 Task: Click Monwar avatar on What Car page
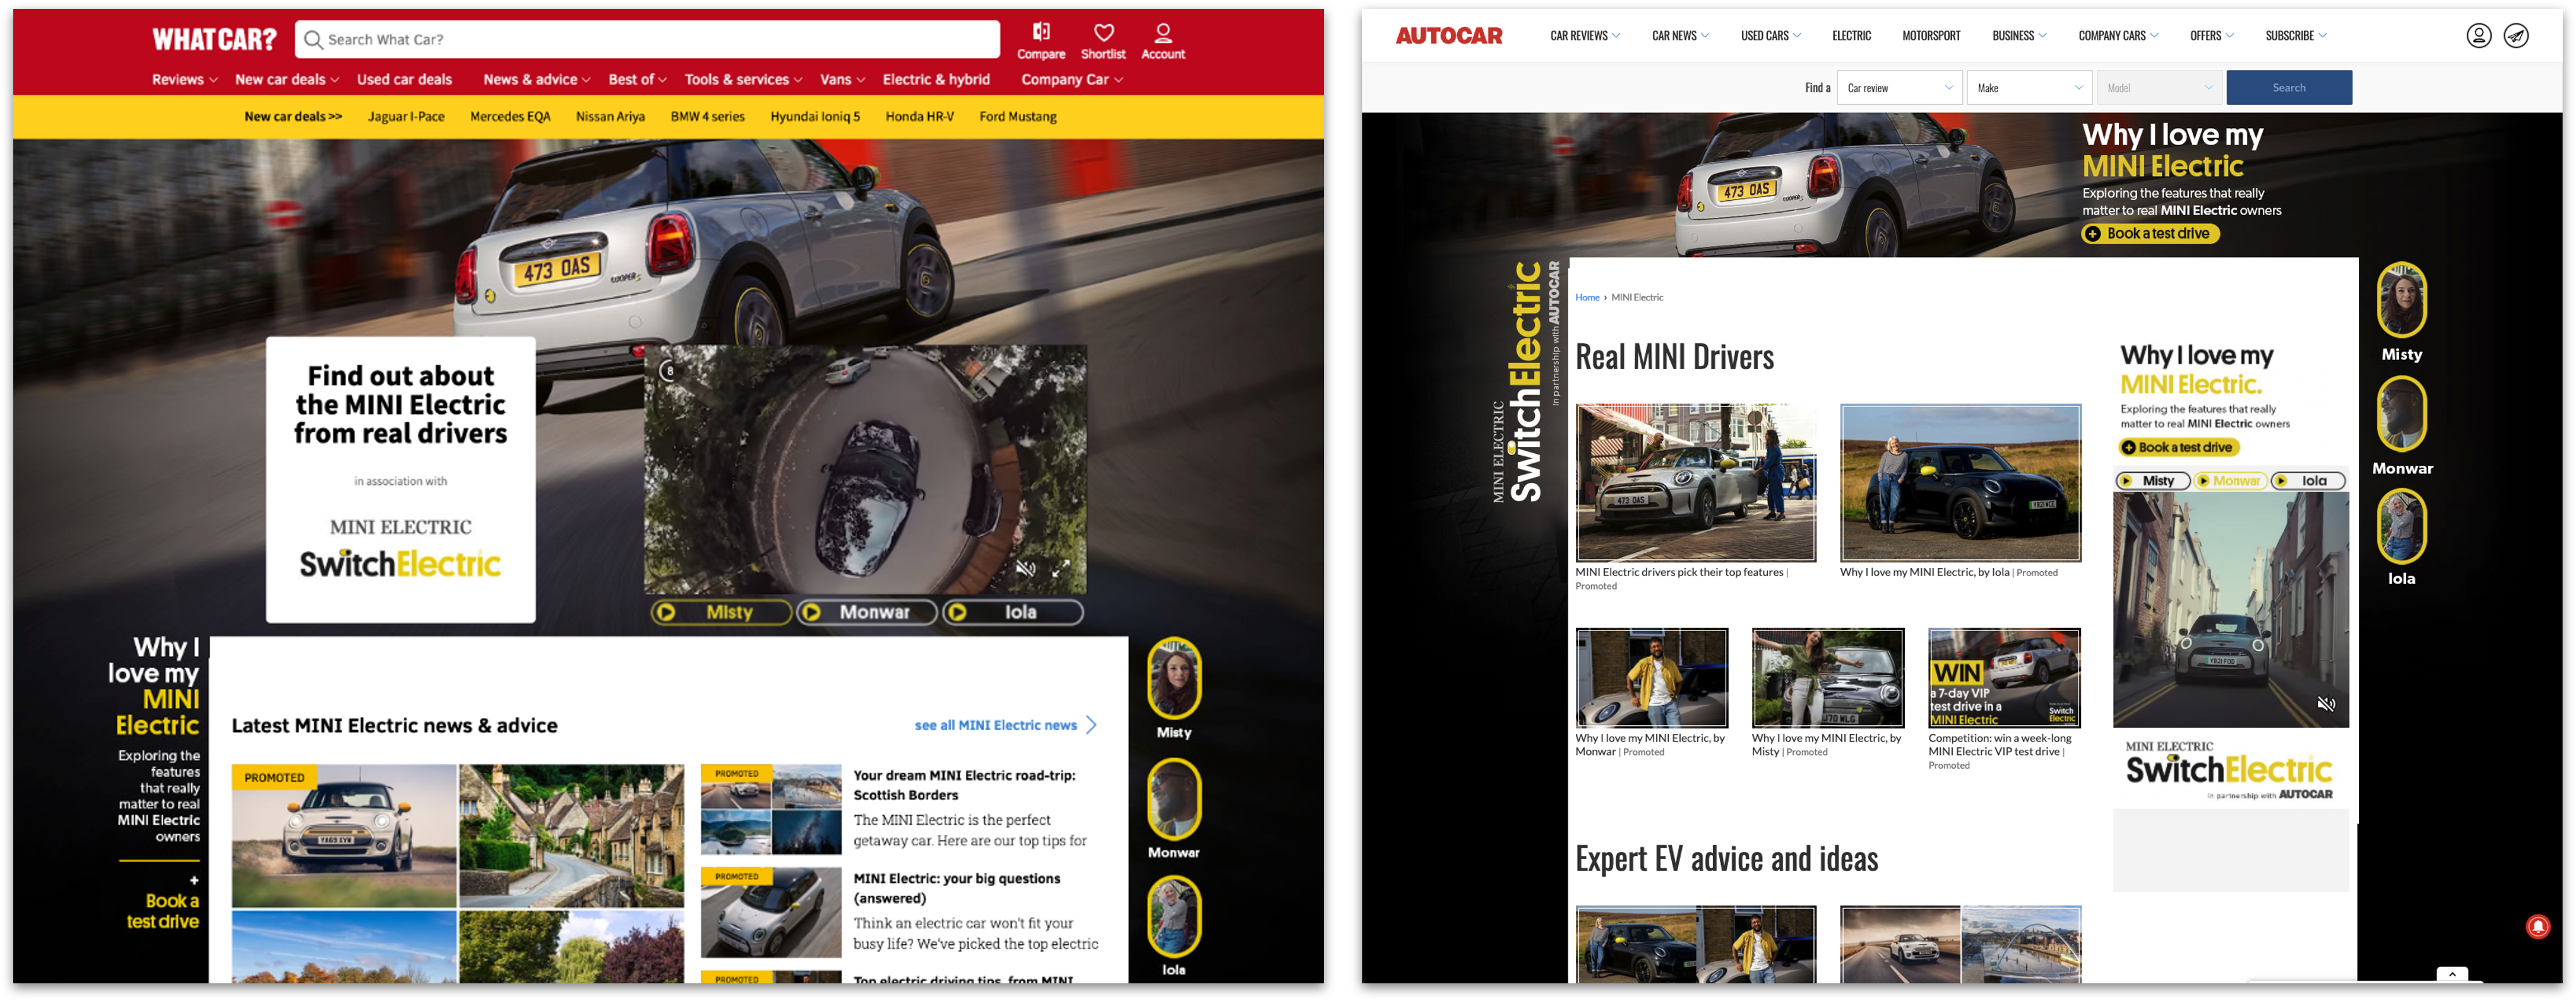(1174, 799)
